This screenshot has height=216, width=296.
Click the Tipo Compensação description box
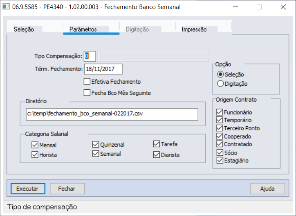[153, 56]
